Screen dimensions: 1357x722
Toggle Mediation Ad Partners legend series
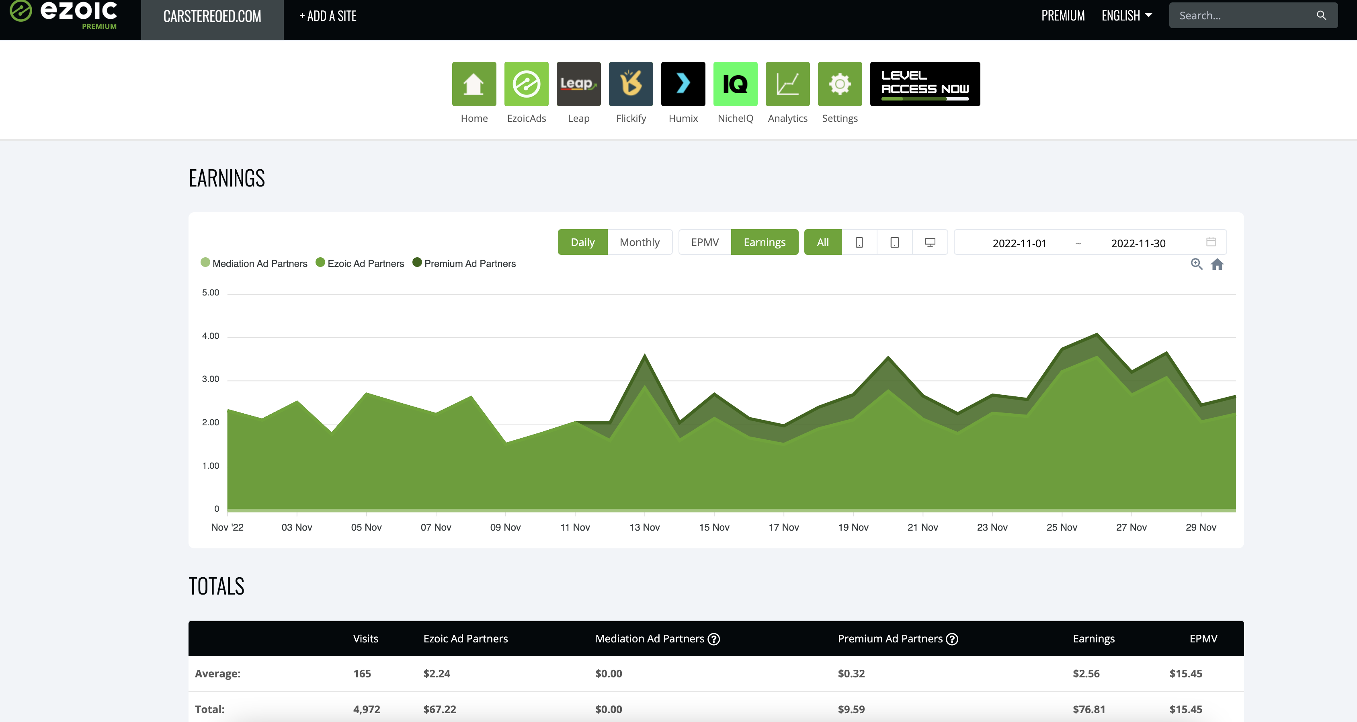[x=254, y=263]
